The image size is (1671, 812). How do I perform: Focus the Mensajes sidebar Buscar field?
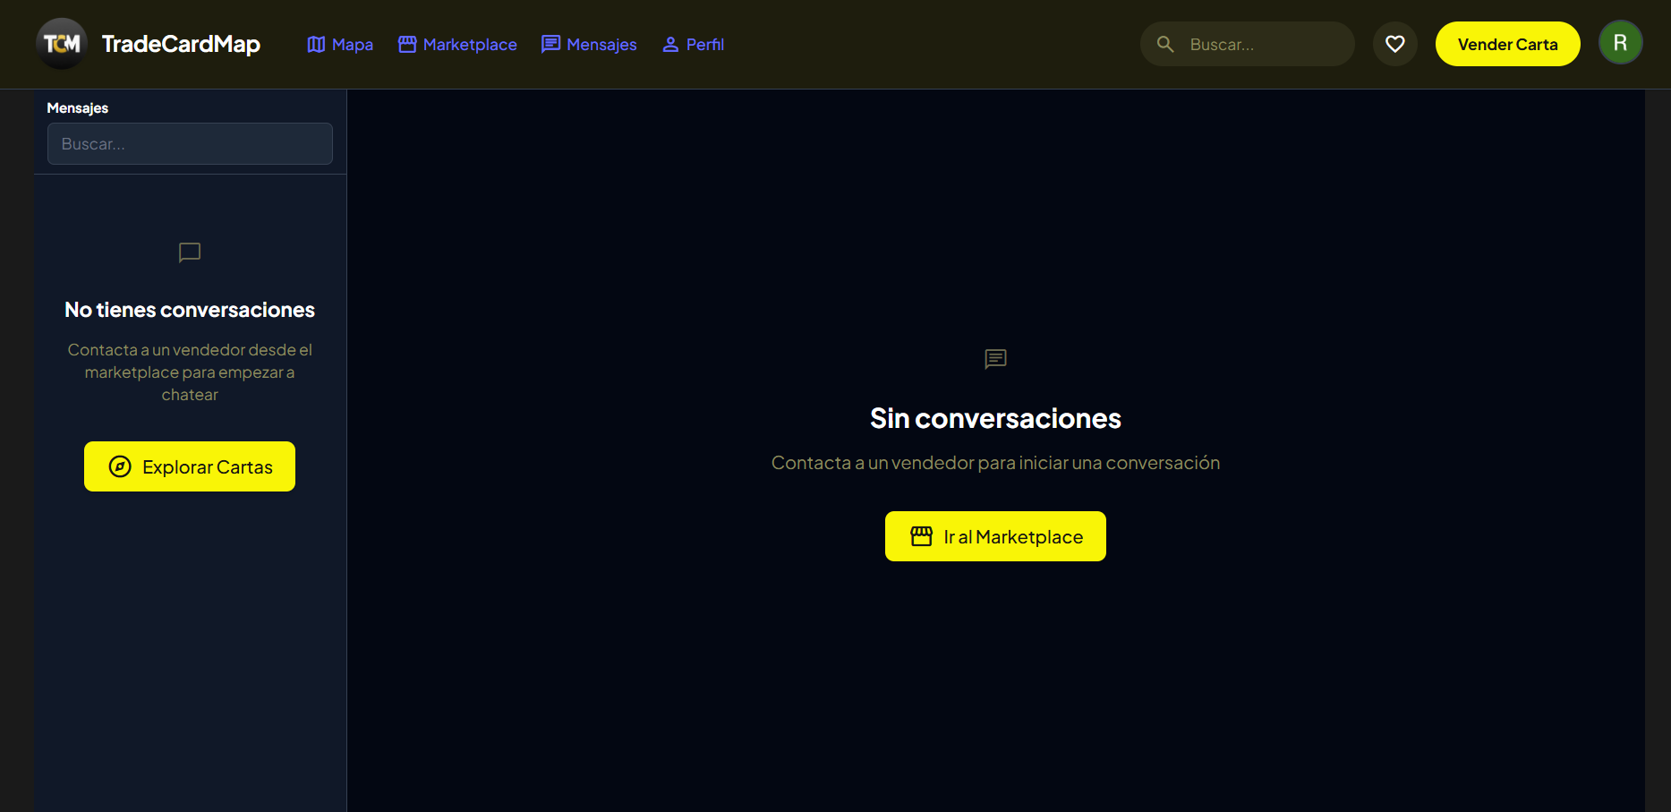190,144
